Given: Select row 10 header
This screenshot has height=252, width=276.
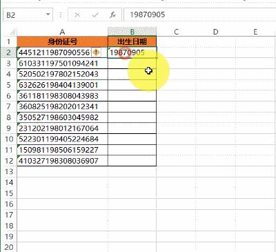Looking at the screenshot, I should tap(9, 139).
